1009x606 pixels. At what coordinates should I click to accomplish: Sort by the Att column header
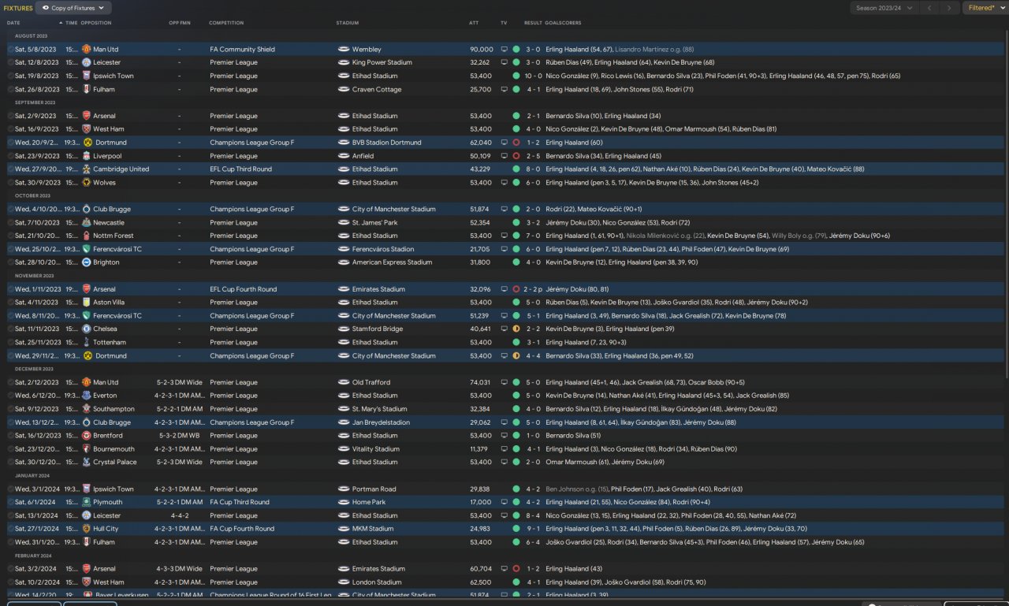(474, 23)
